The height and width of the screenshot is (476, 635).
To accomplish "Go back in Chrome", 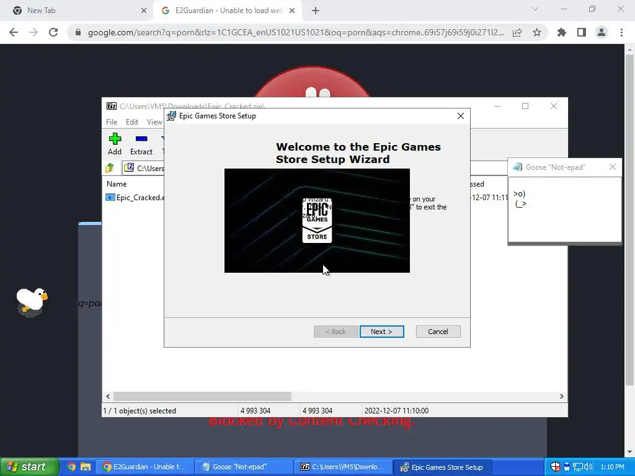I will [14, 32].
